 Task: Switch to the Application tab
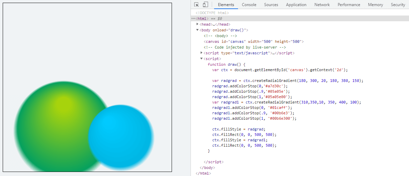click(x=296, y=5)
